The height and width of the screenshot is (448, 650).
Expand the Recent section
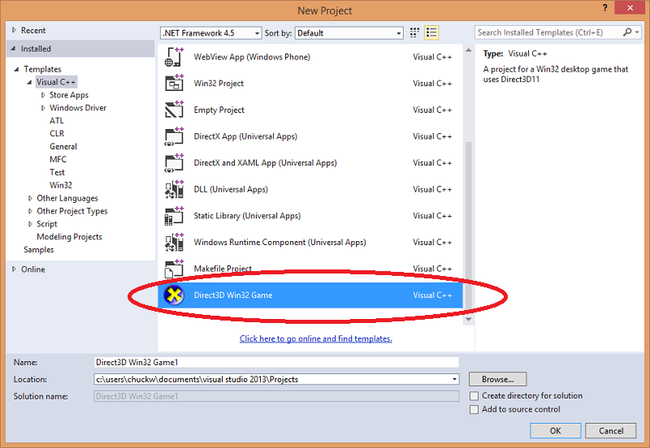14,30
